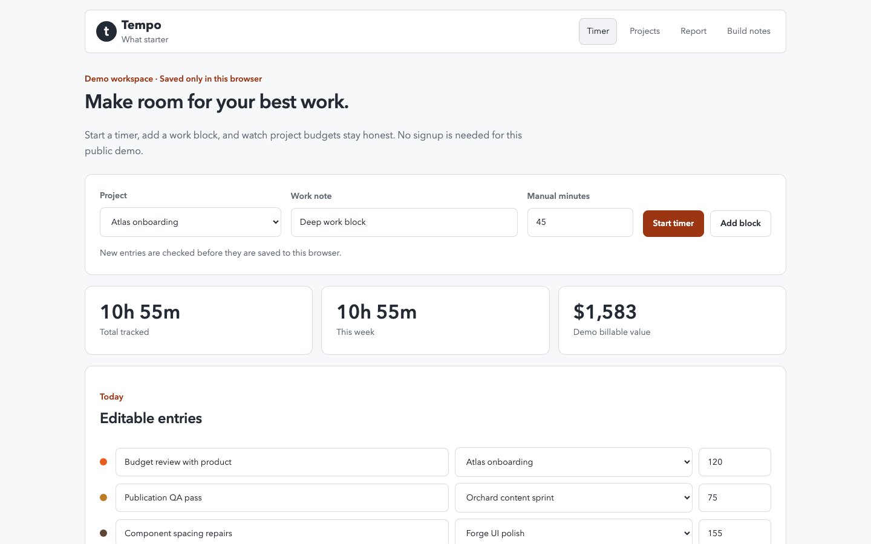Click the Today label

point(111,397)
